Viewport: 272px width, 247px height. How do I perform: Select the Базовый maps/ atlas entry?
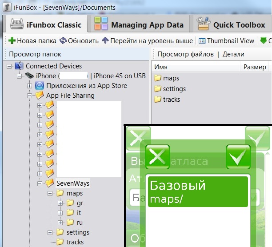[197, 191]
